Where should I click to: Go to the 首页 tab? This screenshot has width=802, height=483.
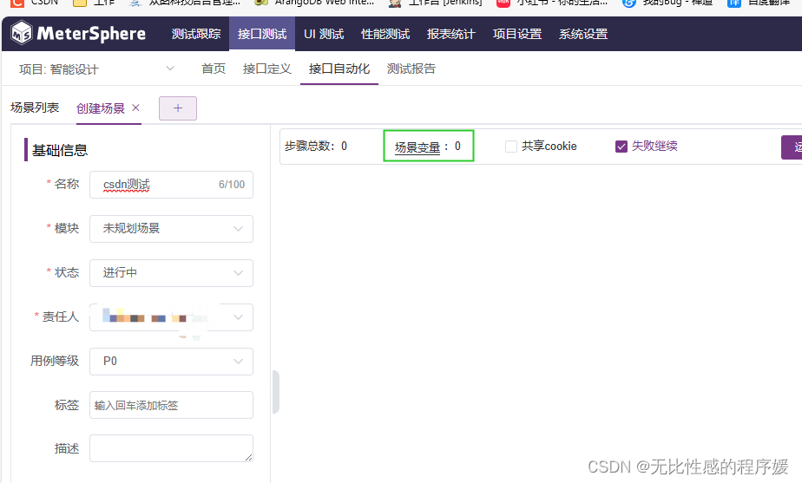pos(214,69)
